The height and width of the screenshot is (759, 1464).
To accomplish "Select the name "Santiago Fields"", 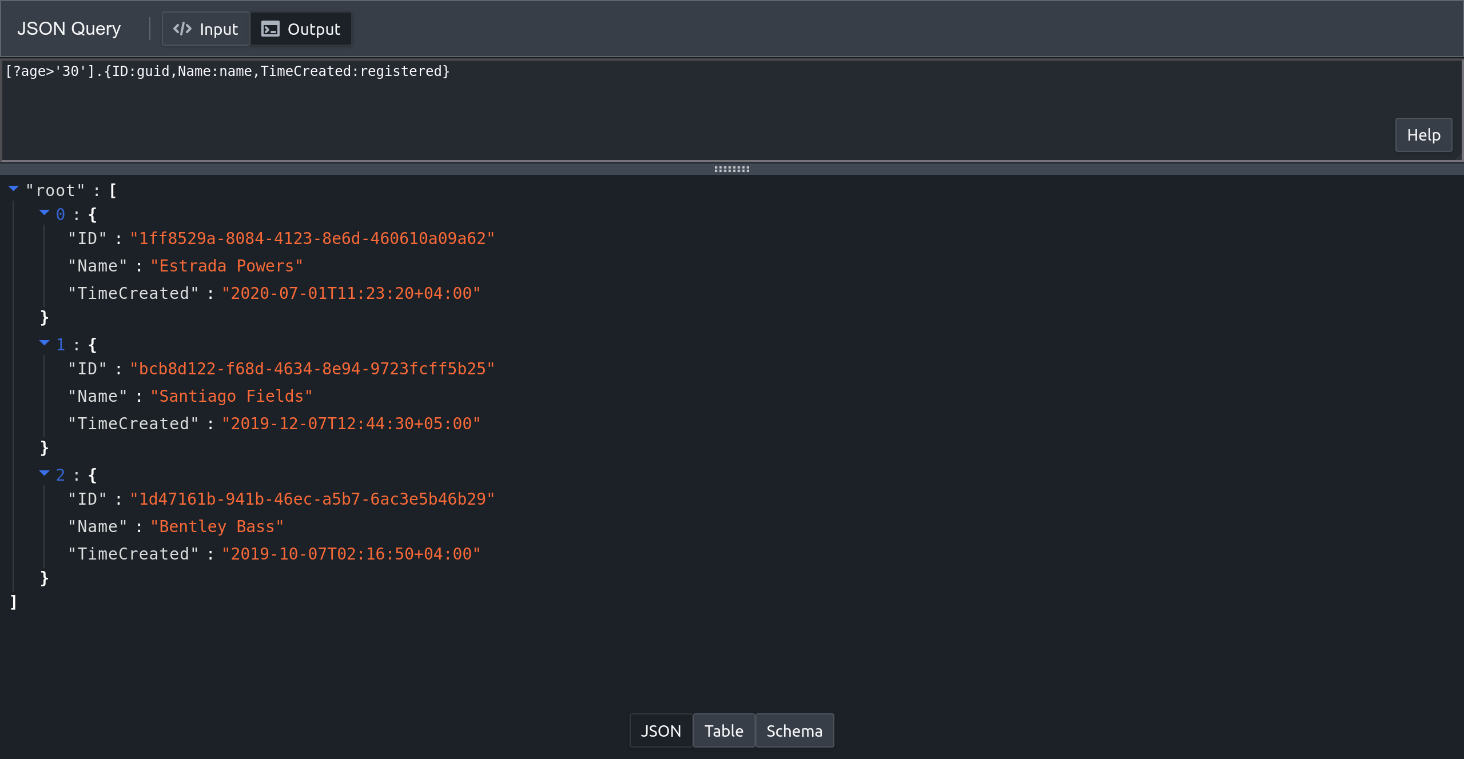I will [231, 396].
